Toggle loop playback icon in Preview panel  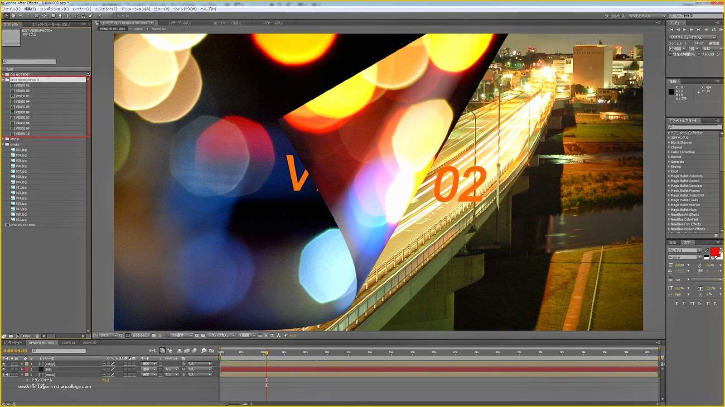pyautogui.click(x=714, y=30)
